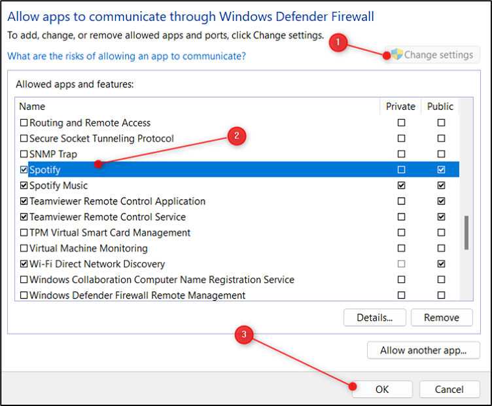492x406 pixels.
Task: Click the Public column header
Action: coord(440,107)
